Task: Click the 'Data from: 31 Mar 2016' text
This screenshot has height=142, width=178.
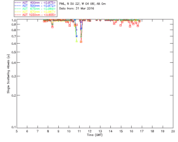Action: coord(77,8)
